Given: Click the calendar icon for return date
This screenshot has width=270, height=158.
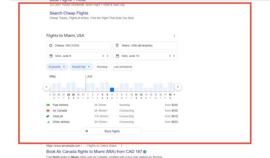Looking at the screenshot, I should coord(117,56).
